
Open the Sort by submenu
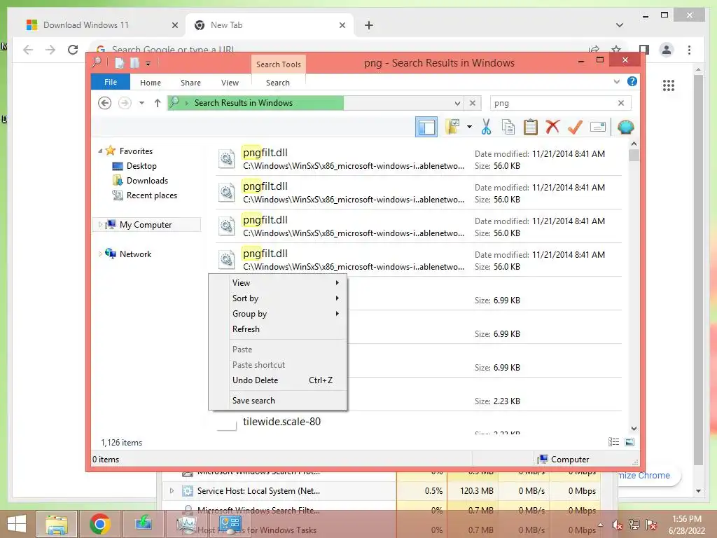click(x=278, y=298)
